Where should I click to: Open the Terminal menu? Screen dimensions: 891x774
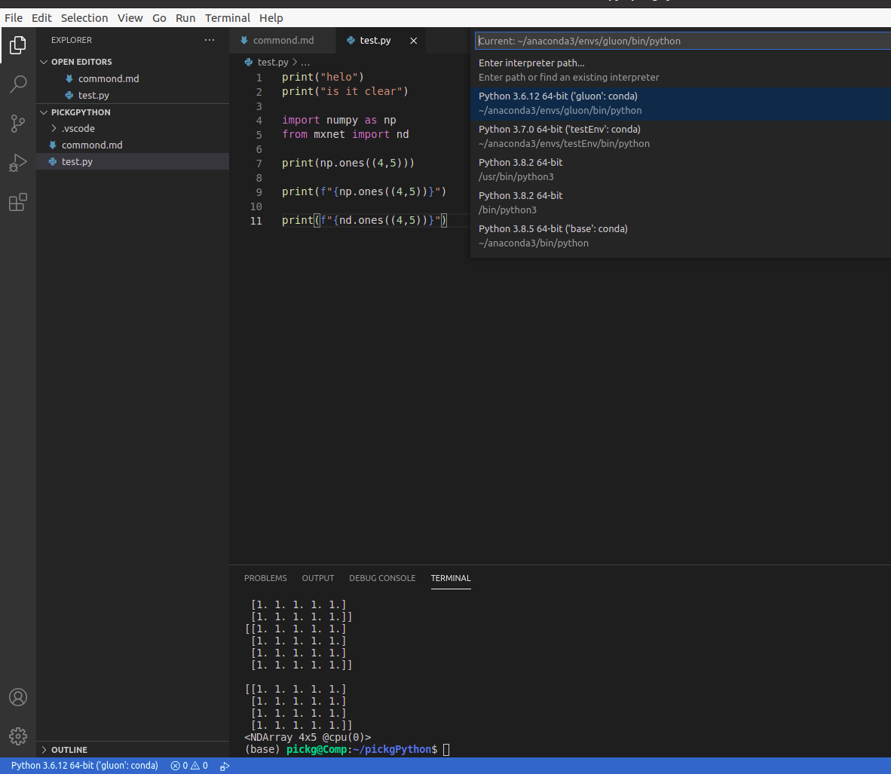point(228,18)
